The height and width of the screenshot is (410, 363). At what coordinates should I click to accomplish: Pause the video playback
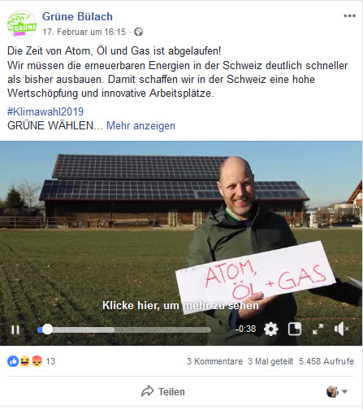point(15,329)
